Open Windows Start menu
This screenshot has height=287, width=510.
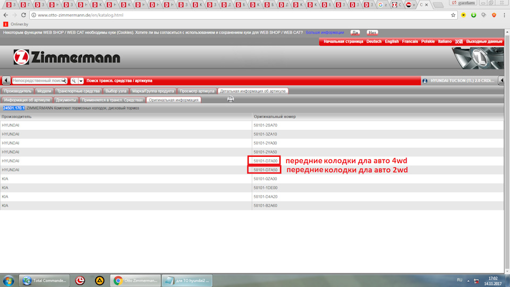8,281
